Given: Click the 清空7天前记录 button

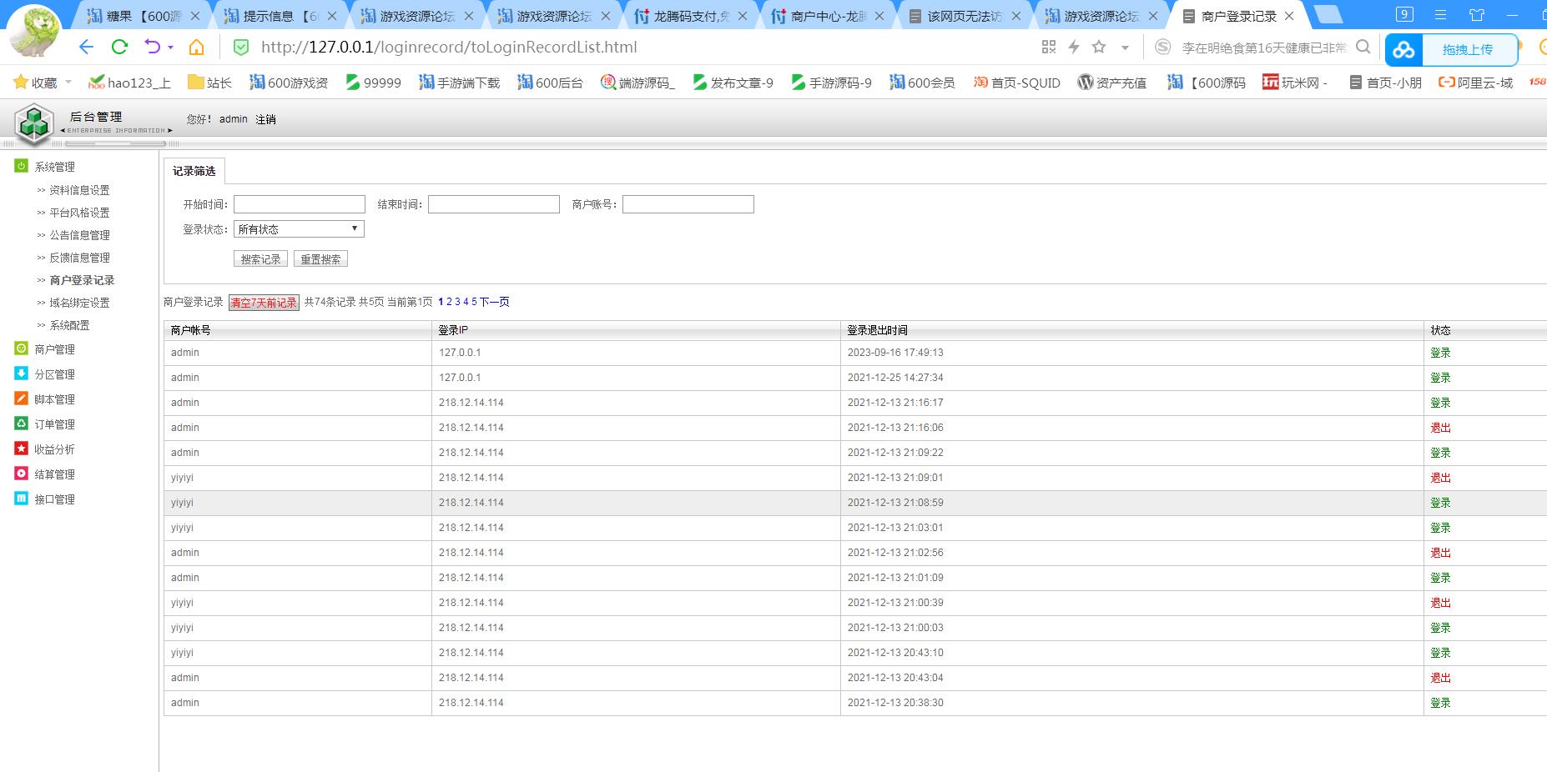Looking at the screenshot, I should [264, 303].
